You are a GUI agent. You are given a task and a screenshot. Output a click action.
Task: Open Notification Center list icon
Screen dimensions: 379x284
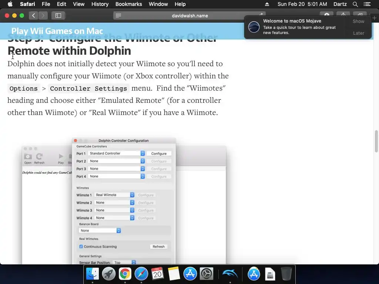(367, 4)
